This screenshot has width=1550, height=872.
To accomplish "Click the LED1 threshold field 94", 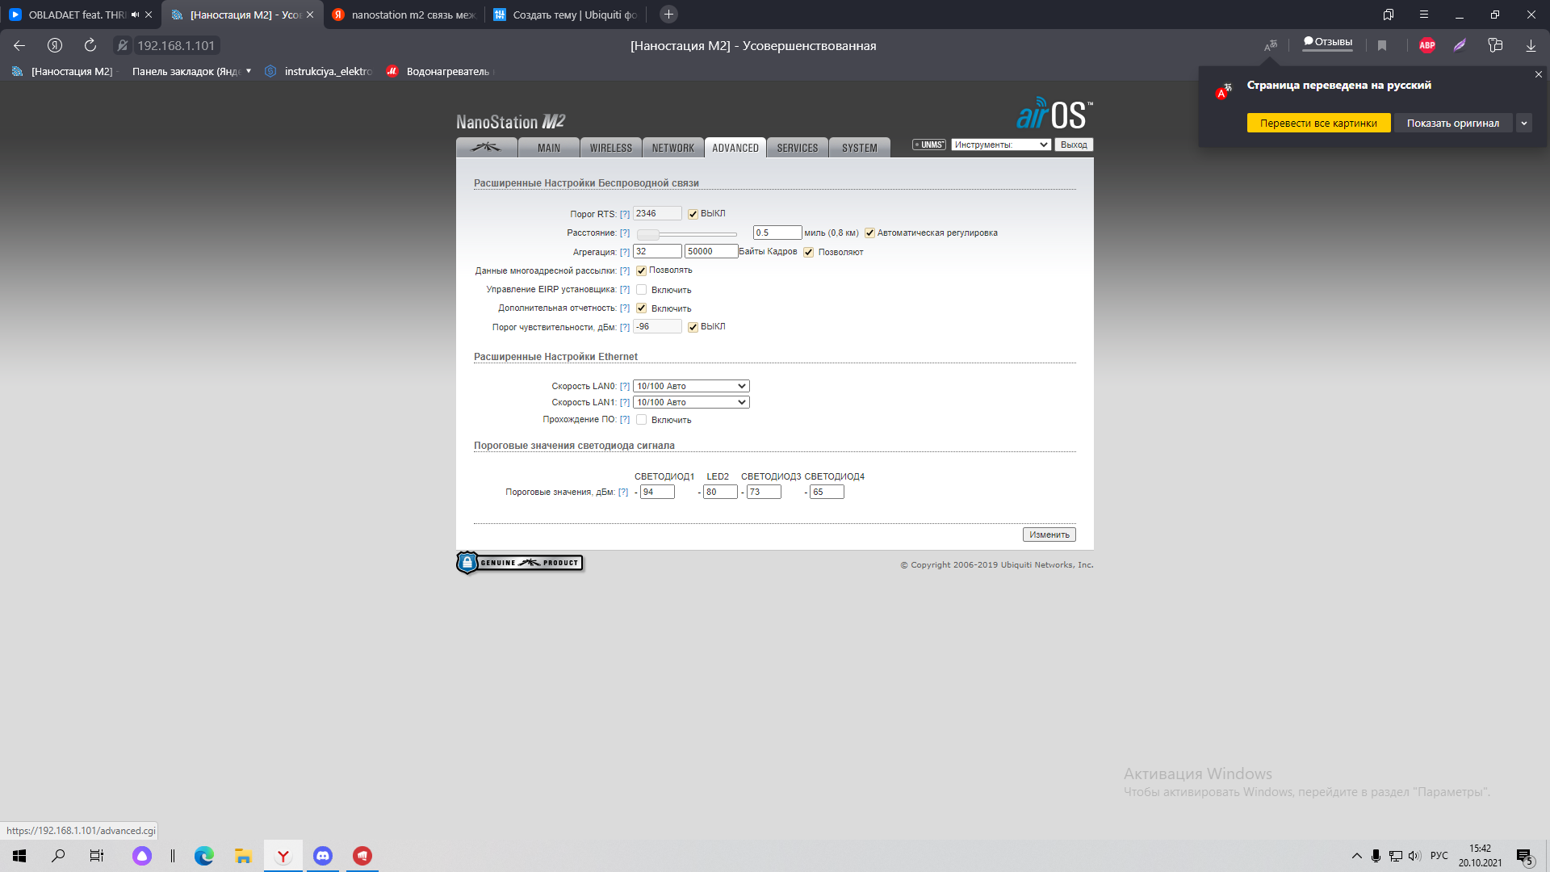I will 657,492.
